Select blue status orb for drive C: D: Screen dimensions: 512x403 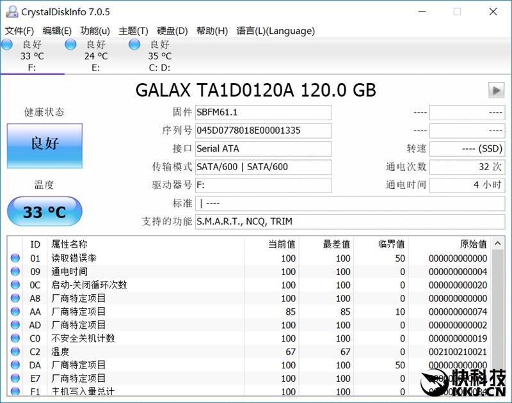[134, 44]
